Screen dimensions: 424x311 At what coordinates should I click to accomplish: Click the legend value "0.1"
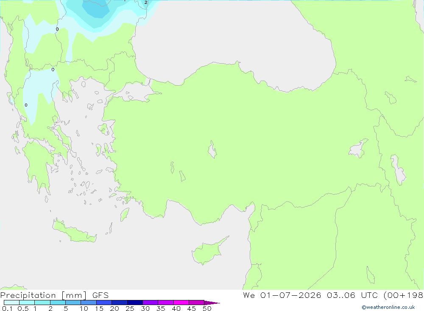tap(7, 308)
